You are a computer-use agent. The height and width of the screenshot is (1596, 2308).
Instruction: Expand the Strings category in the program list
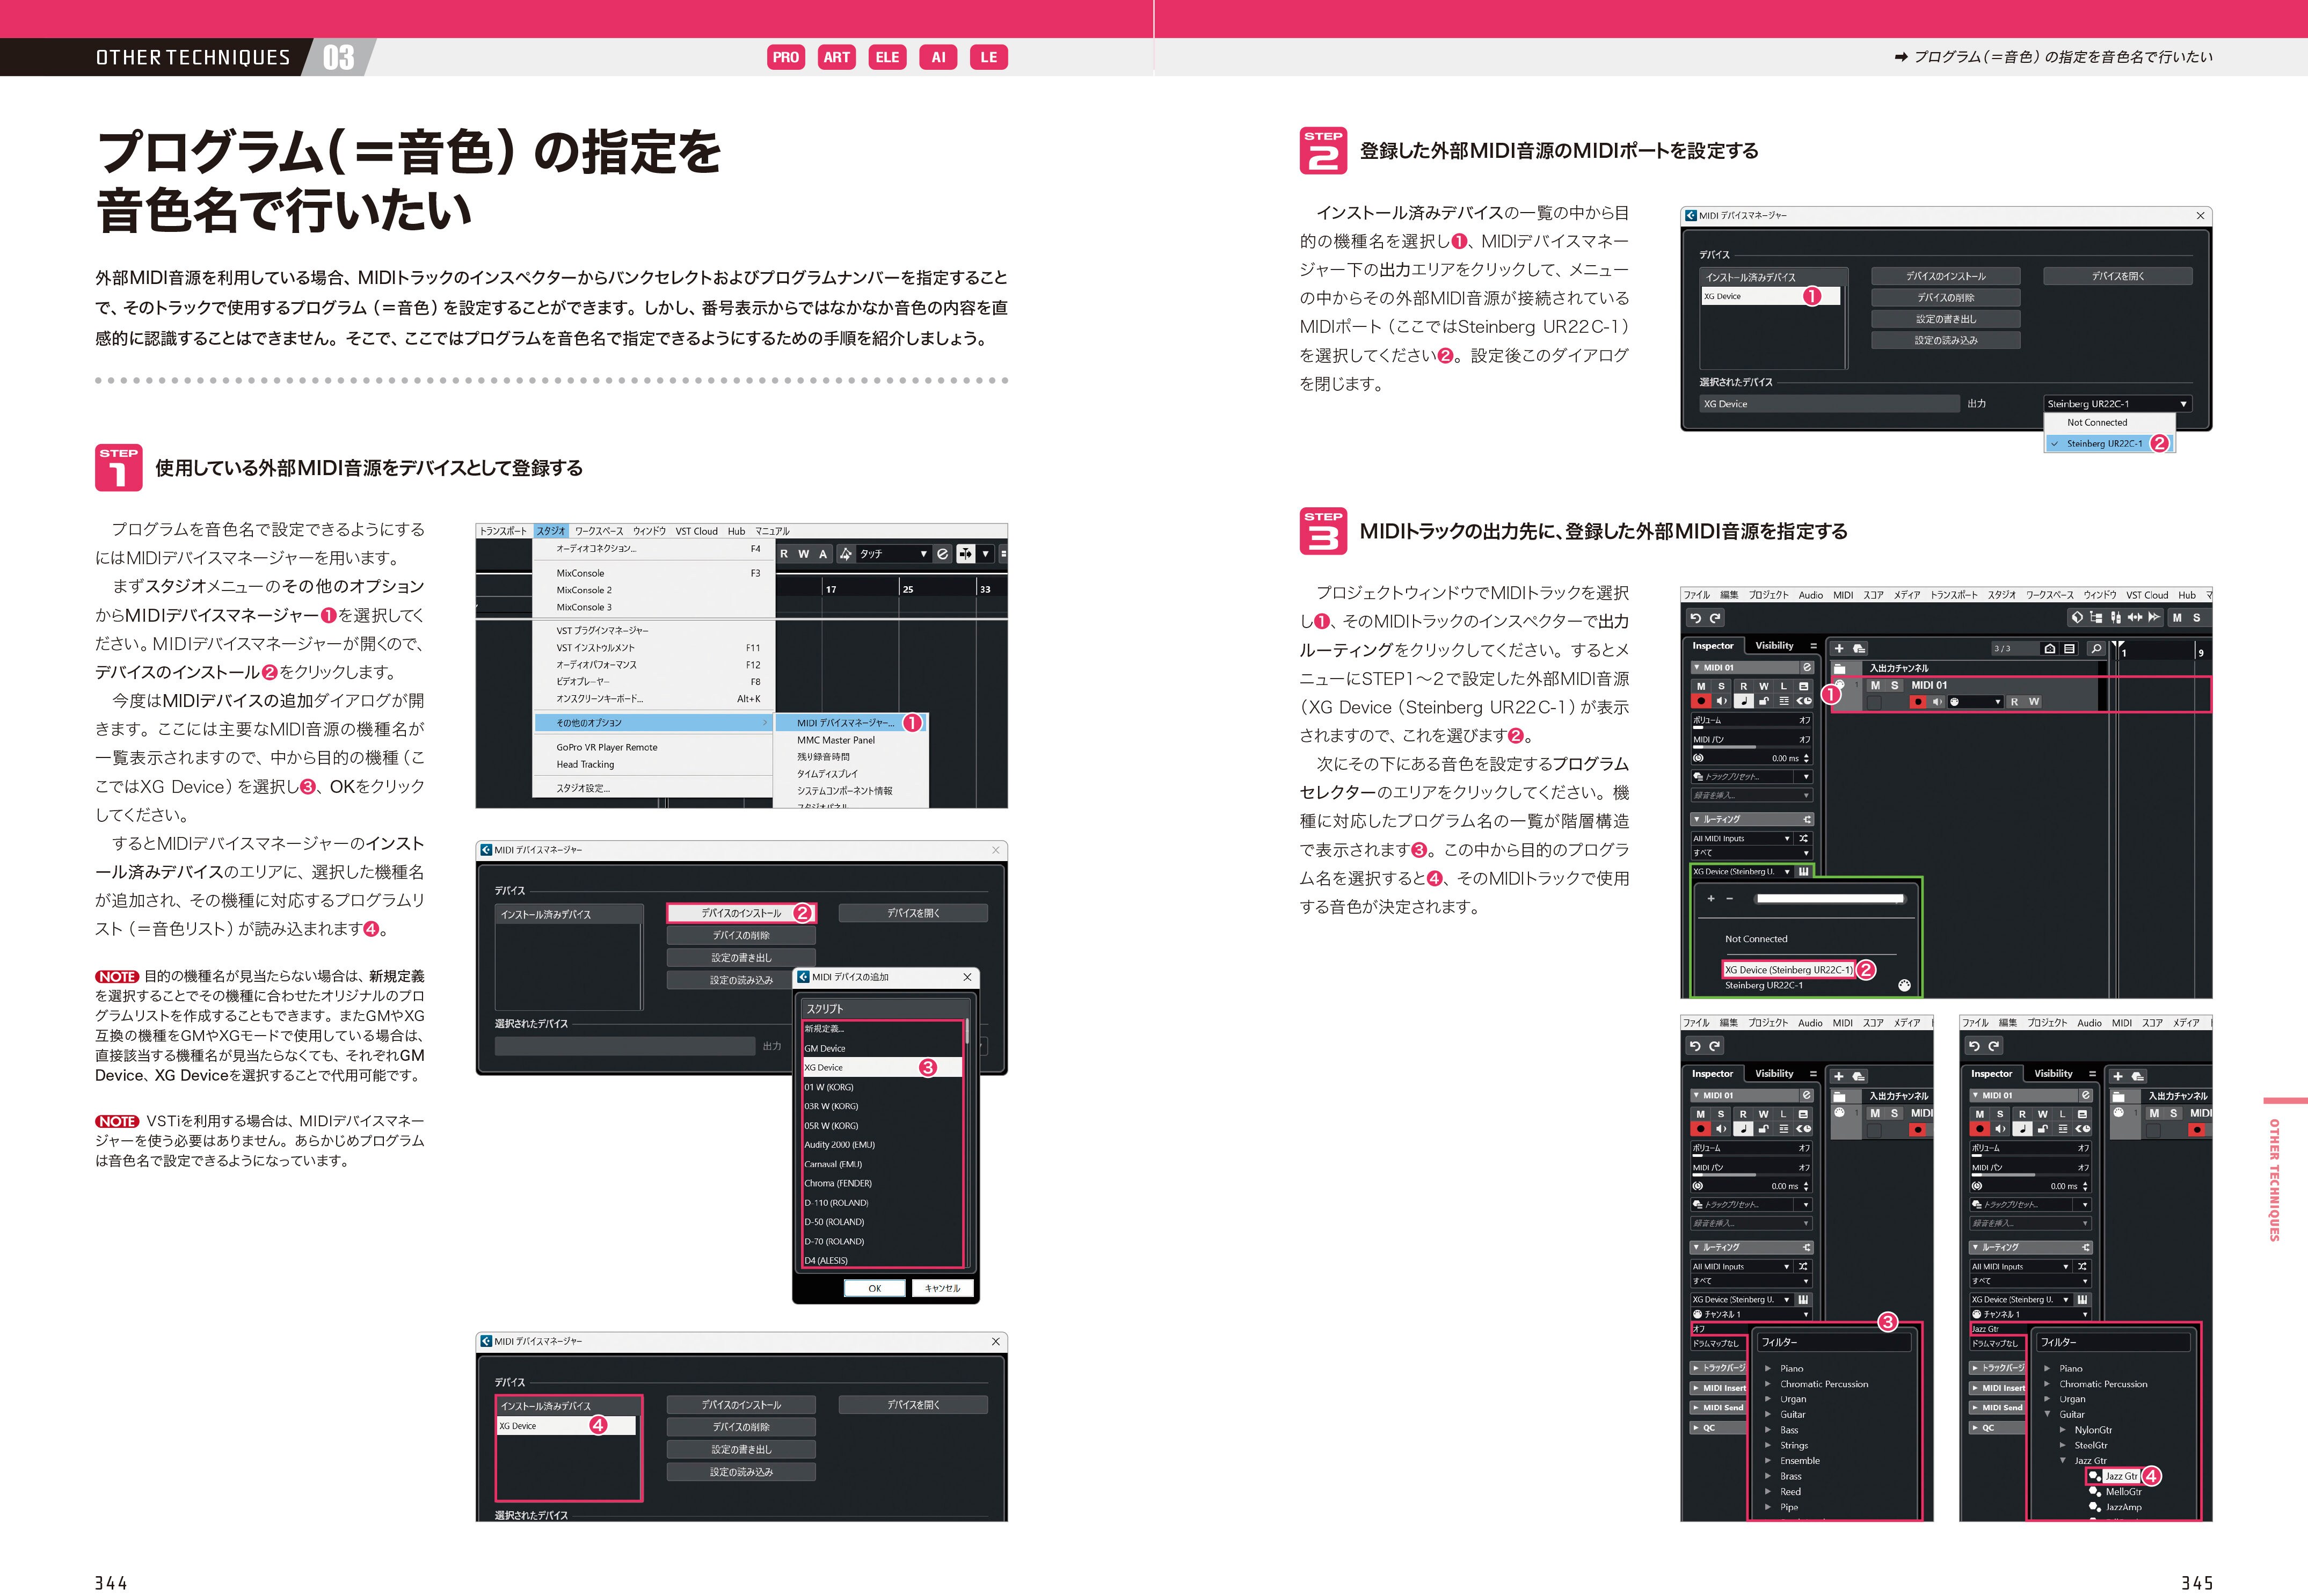pyautogui.click(x=1768, y=1445)
